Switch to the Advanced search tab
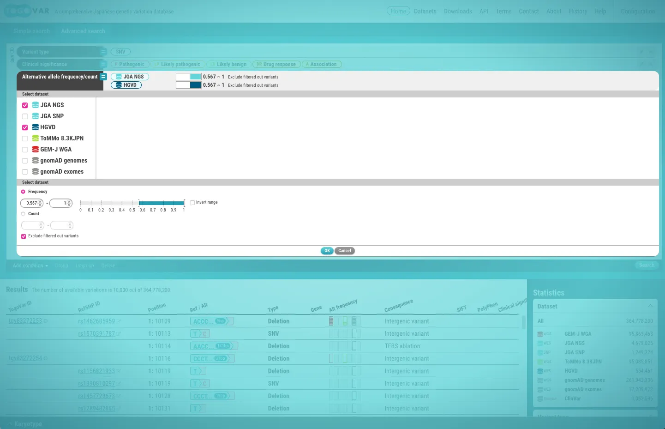This screenshot has height=429, width=665. click(83, 31)
